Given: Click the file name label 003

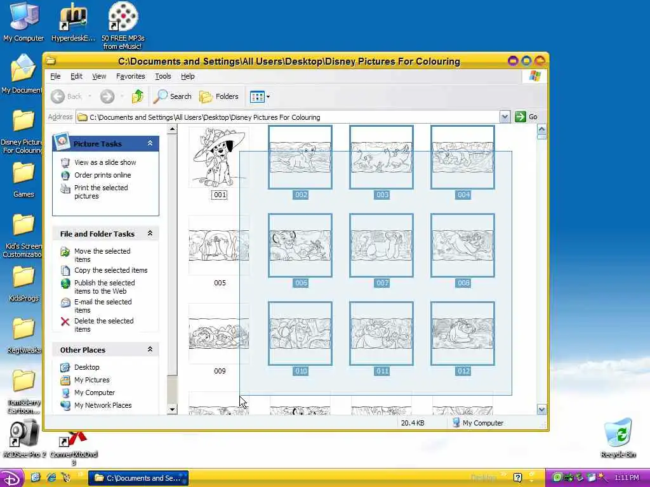Looking at the screenshot, I should (381, 195).
